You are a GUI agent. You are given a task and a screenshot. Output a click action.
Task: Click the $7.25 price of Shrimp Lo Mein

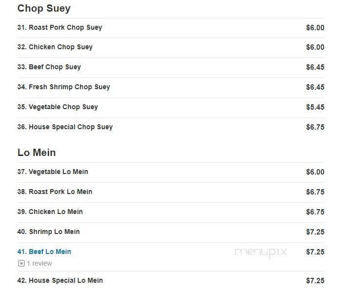(315, 232)
